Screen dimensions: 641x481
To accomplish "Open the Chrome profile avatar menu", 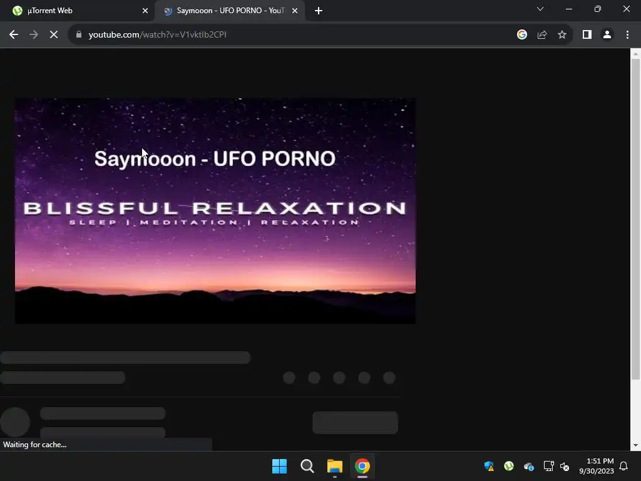I will pyautogui.click(x=607, y=35).
